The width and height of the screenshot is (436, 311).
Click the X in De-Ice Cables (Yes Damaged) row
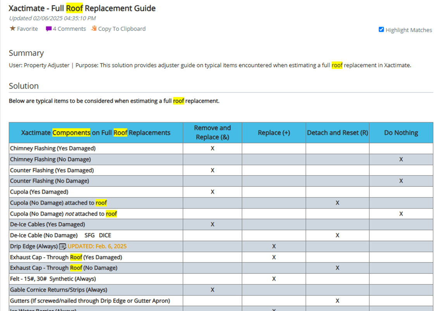click(212, 224)
